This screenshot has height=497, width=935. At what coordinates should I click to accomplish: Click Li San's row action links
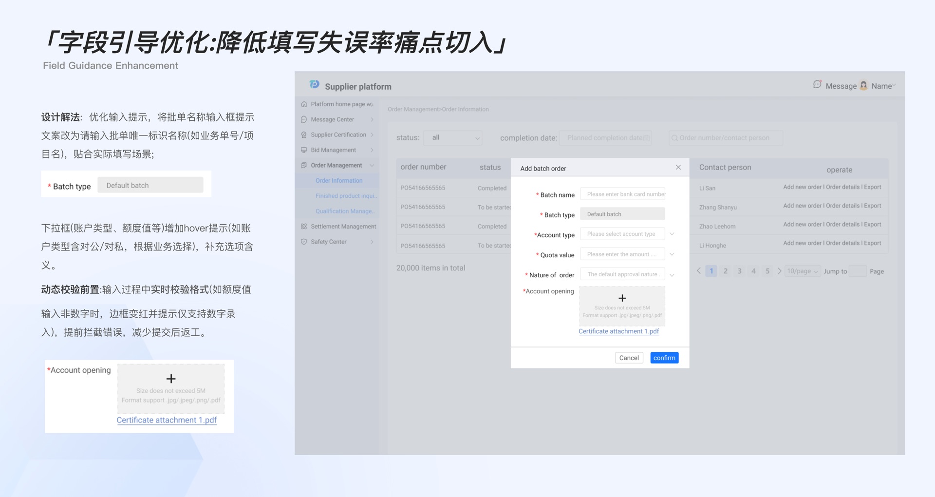click(x=832, y=187)
